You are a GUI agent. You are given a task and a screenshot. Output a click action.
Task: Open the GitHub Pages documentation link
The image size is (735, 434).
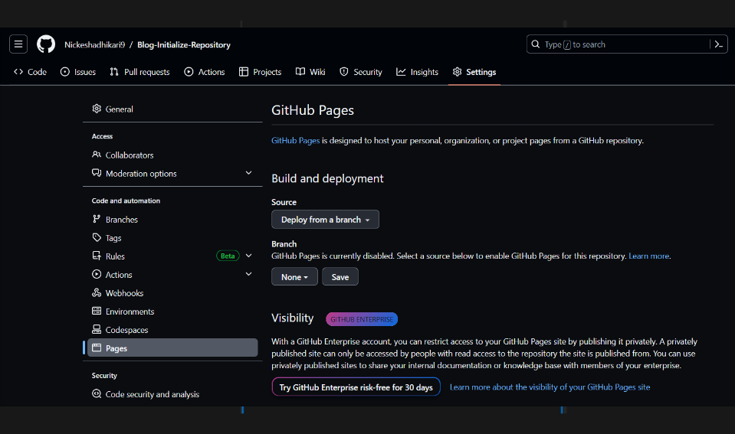pos(295,140)
